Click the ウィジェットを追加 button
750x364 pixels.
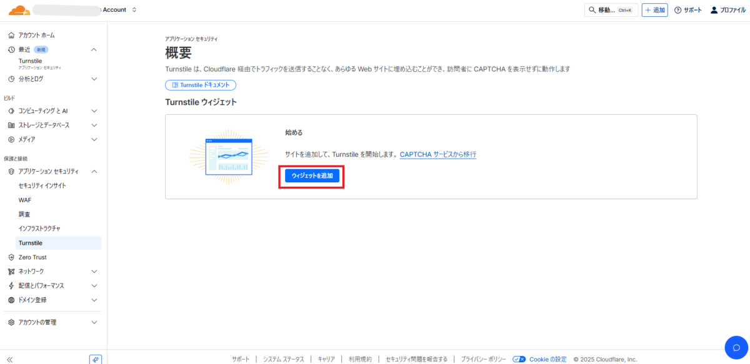(312, 176)
